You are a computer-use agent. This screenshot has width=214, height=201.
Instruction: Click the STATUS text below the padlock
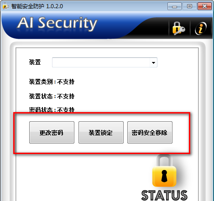point(164,196)
